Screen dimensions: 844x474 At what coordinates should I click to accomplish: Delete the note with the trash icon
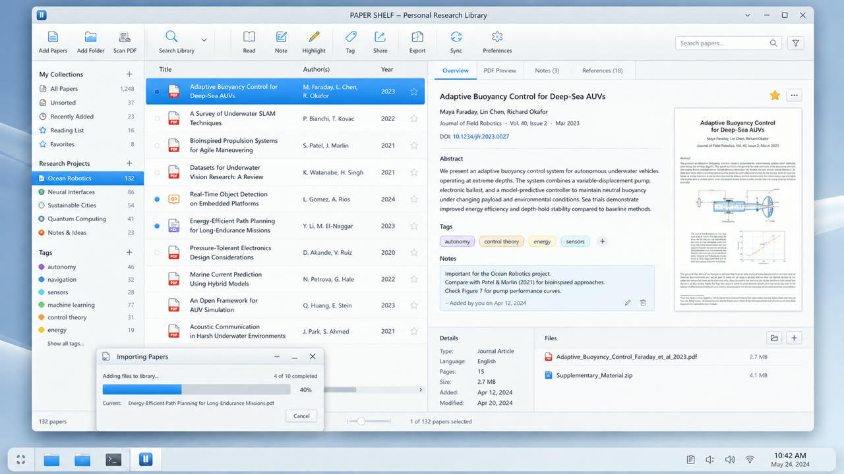pos(643,303)
